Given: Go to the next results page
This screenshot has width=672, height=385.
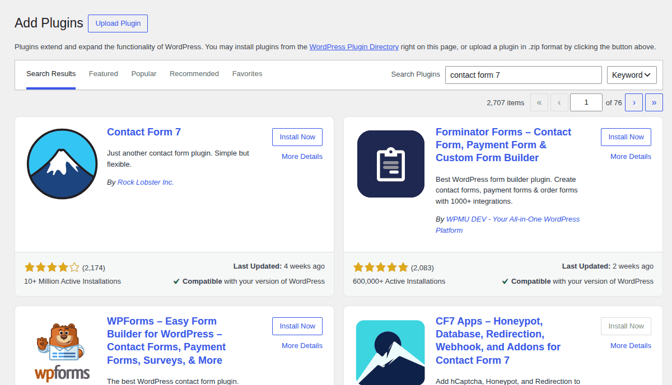Looking at the screenshot, I should coord(634,102).
